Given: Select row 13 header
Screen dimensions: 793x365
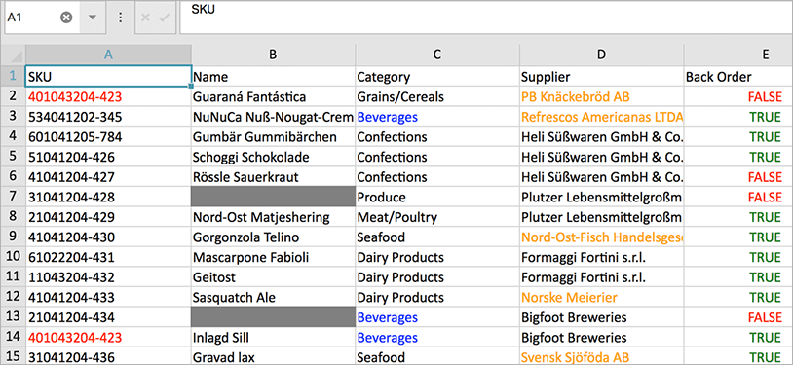Looking at the screenshot, I should pos(13,317).
